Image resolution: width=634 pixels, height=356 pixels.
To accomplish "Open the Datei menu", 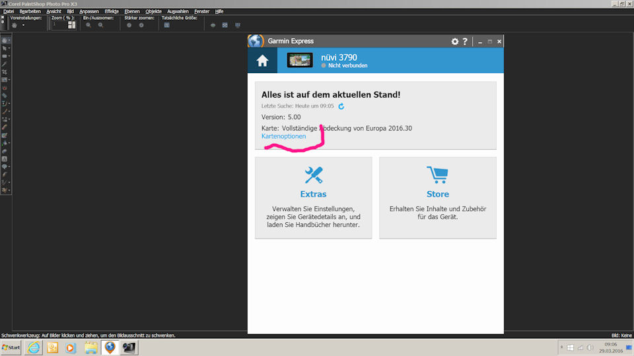I will 9,11.
